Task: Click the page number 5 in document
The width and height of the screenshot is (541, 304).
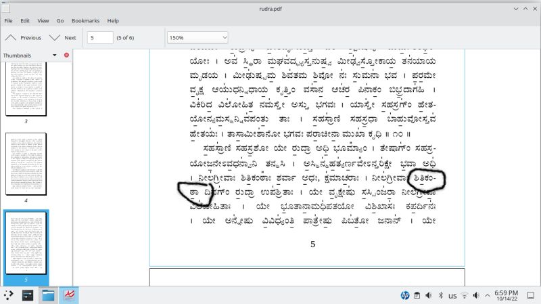Action: coord(312,244)
